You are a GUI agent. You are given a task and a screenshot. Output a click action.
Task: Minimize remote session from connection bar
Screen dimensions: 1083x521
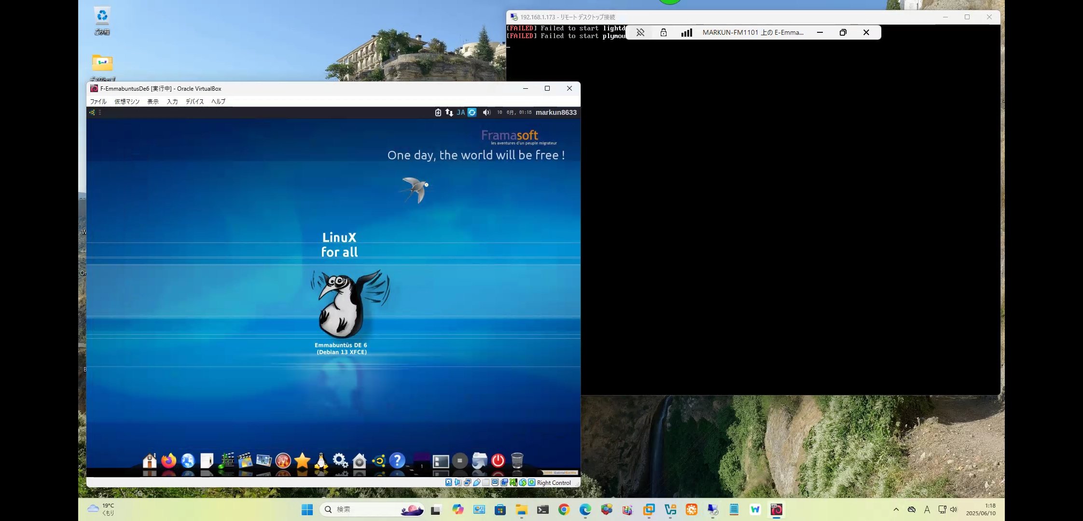point(820,32)
